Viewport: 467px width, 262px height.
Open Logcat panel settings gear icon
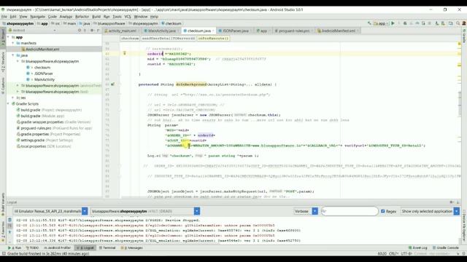(451, 202)
